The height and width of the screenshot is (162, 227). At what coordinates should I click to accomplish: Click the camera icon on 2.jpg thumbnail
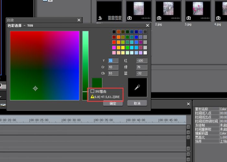pyautogui.click(x=159, y=18)
